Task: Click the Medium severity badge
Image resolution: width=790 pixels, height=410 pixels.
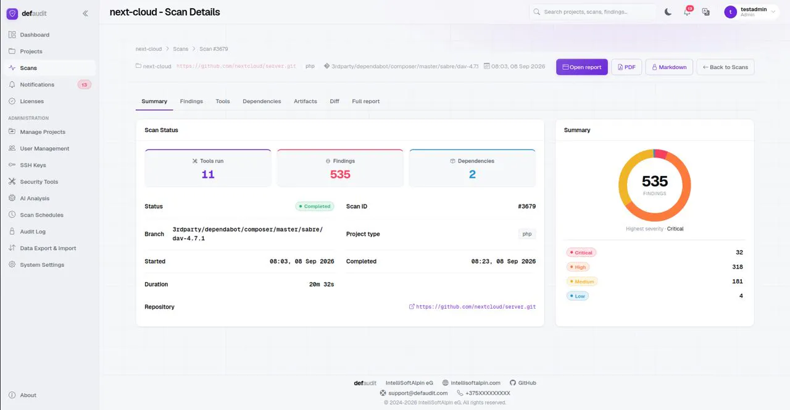Action: [582, 282]
